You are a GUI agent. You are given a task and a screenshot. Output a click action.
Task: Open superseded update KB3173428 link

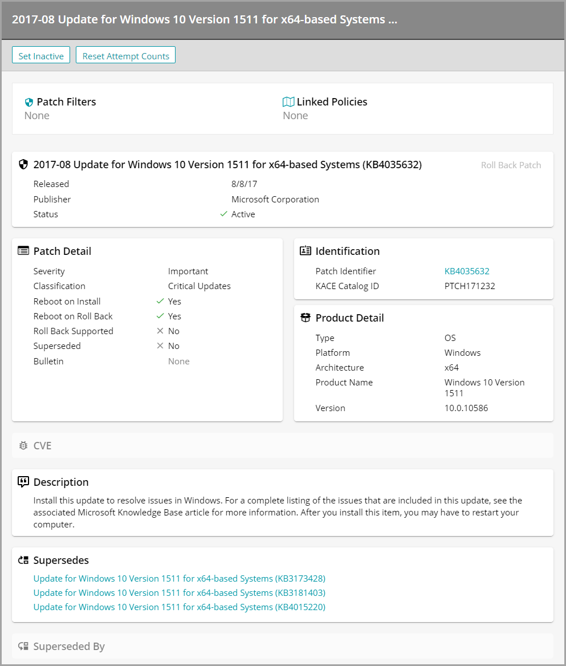tap(180, 578)
